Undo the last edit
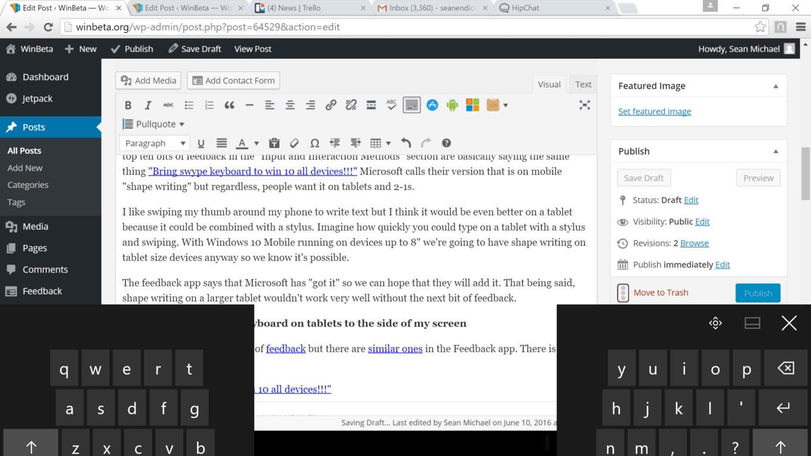 406,143
